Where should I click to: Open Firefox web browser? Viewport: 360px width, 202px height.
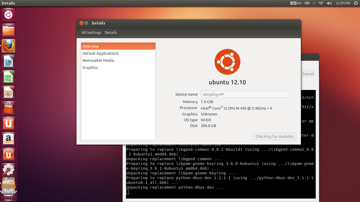(8, 46)
